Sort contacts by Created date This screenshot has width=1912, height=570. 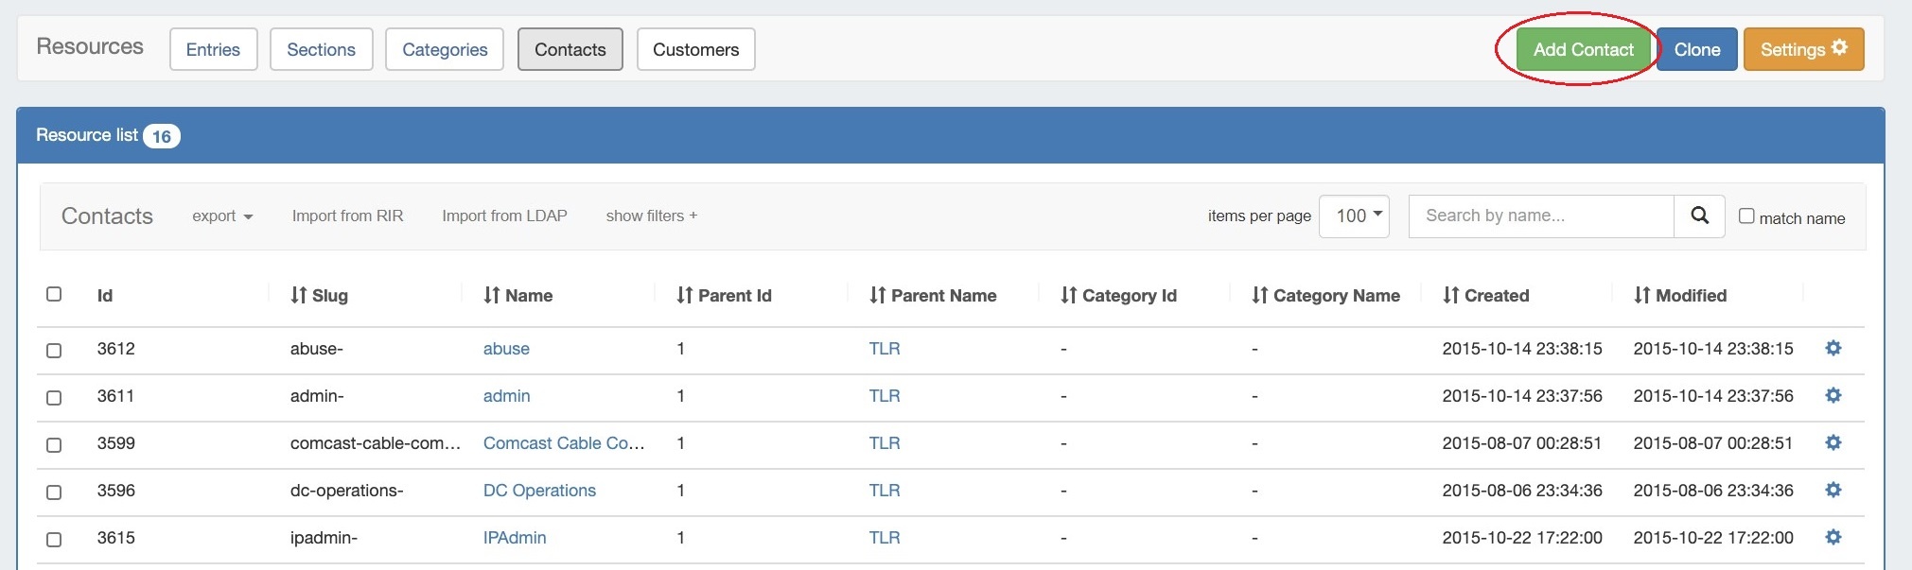pyautogui.click(x=1485, y=296)
